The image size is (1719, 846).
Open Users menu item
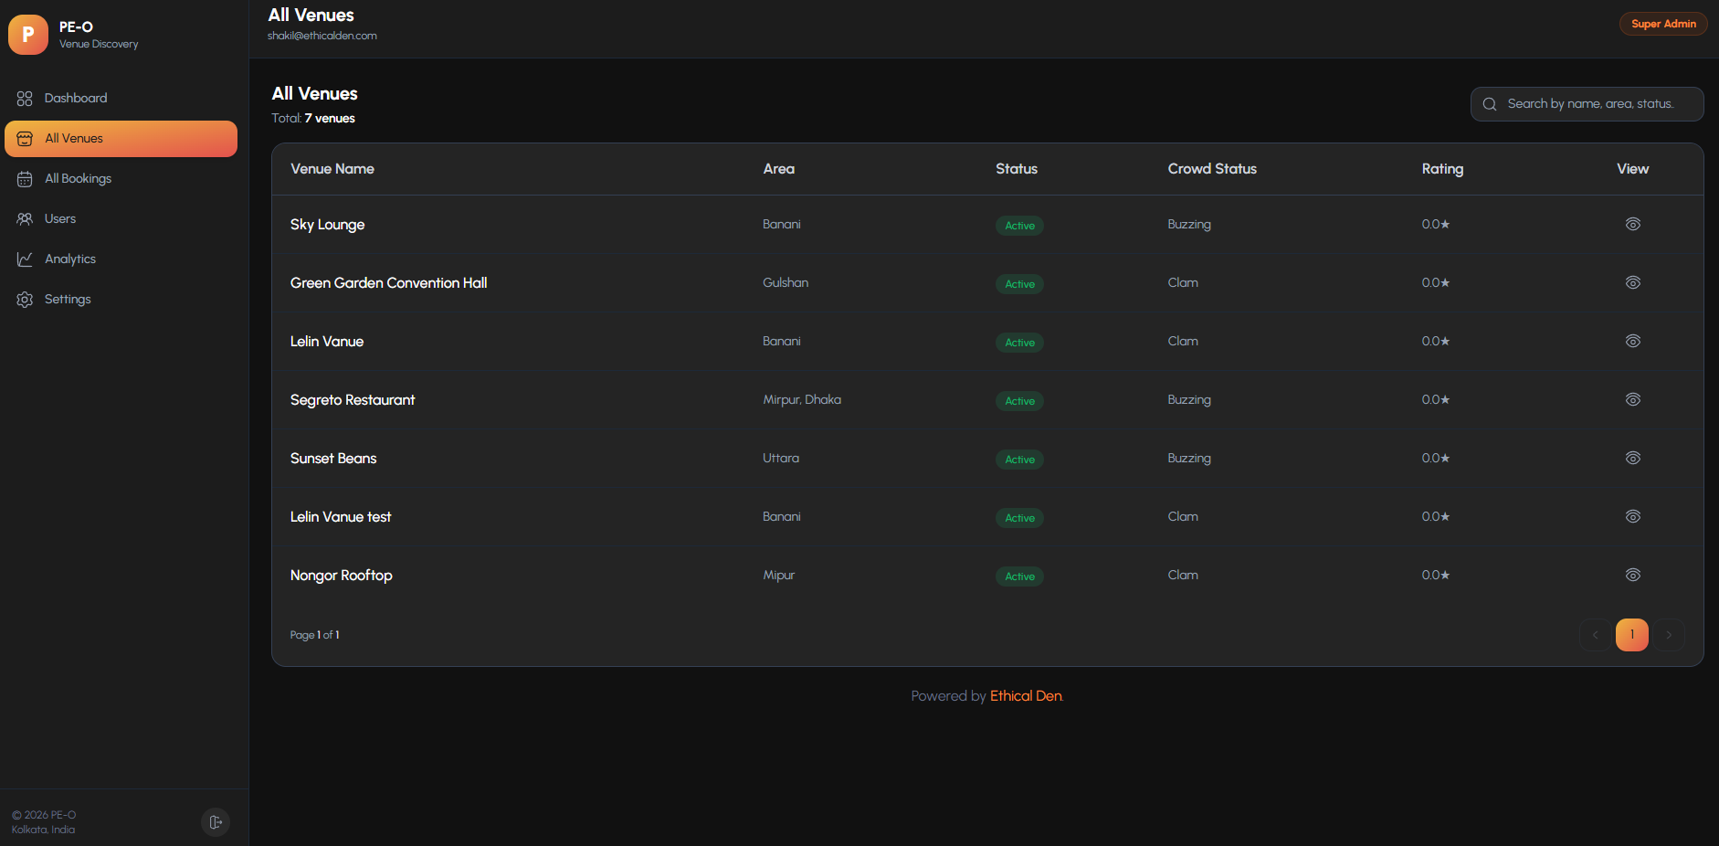pyautogui.click(x=121, y=219)
